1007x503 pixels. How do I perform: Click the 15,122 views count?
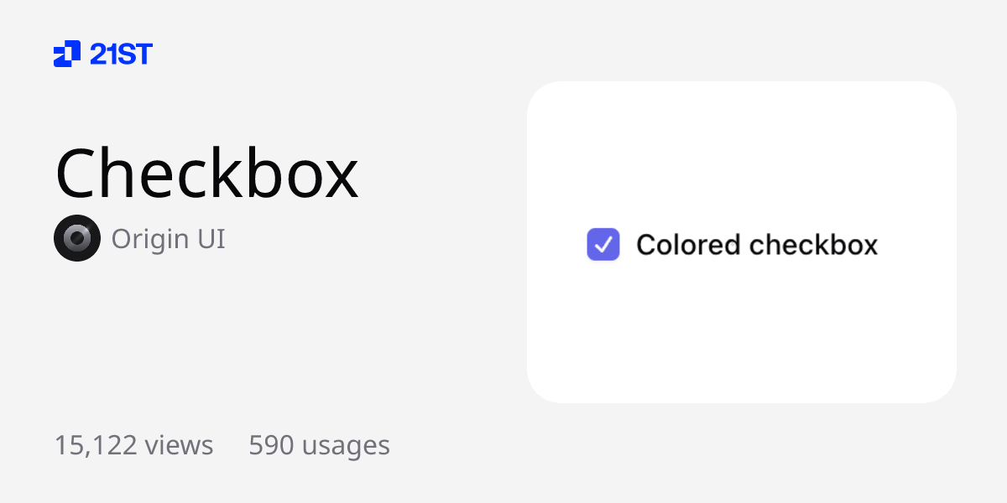[133, 445]
